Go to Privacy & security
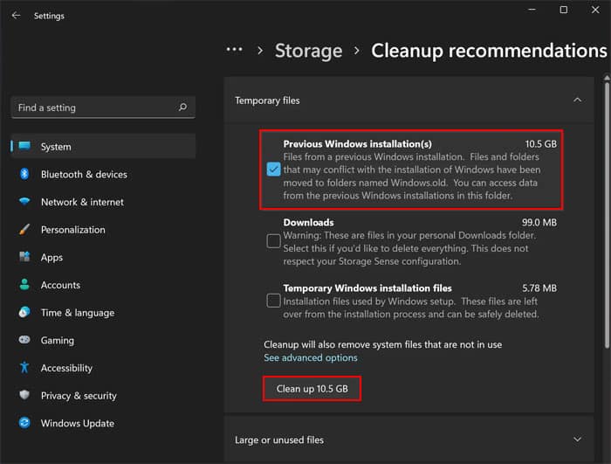 coord(103,396)
